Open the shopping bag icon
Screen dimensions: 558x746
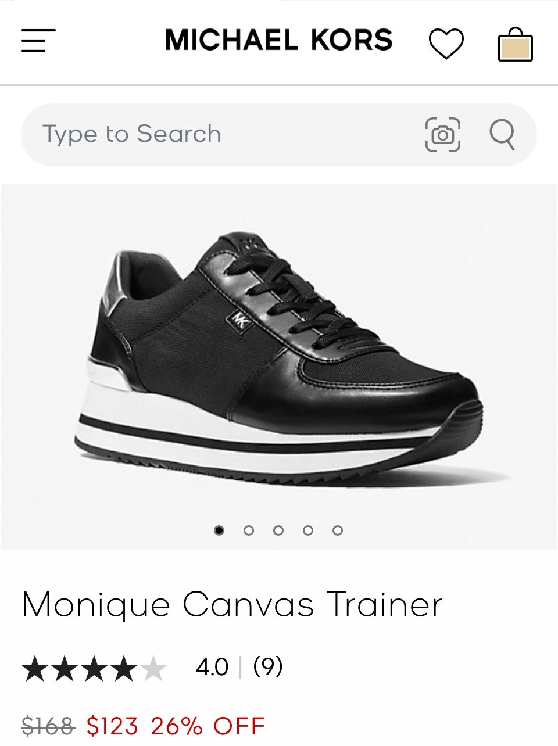(516, 44)
